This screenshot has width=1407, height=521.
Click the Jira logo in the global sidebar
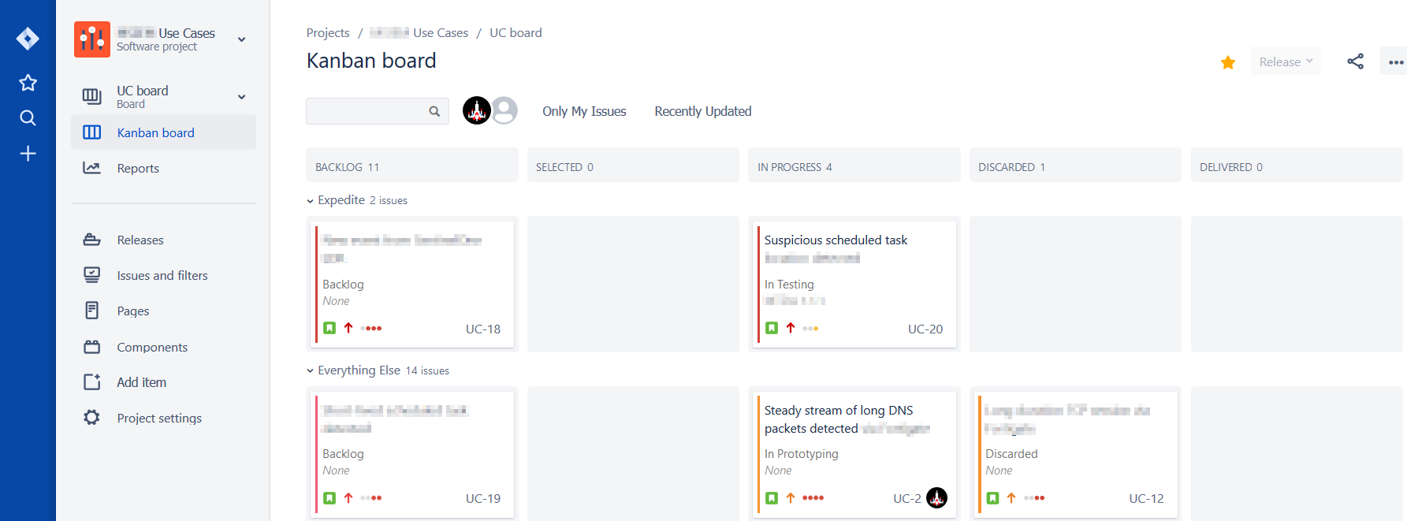[x=28, y=39]
